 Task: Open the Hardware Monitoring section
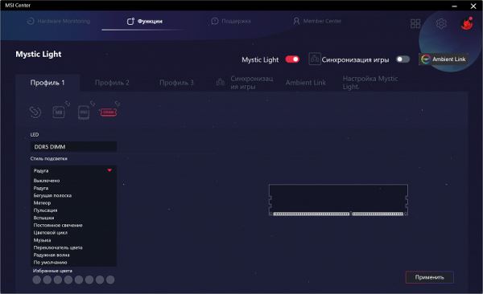pyautogui.click(x=59, y=21)
